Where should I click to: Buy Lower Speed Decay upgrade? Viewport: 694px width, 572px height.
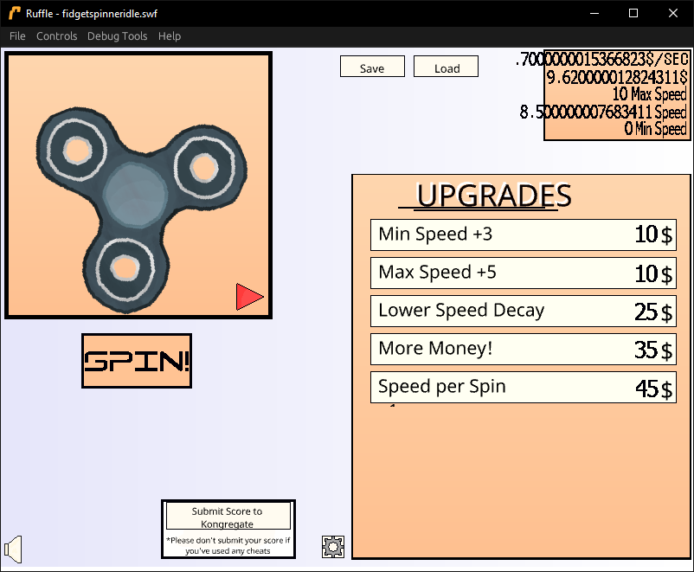[x=523, y=311]
